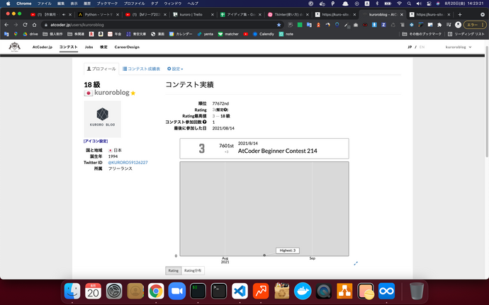Open the yenta bookmark
The width and height of the screenshot is (489, 305).
tap(206, 34)
